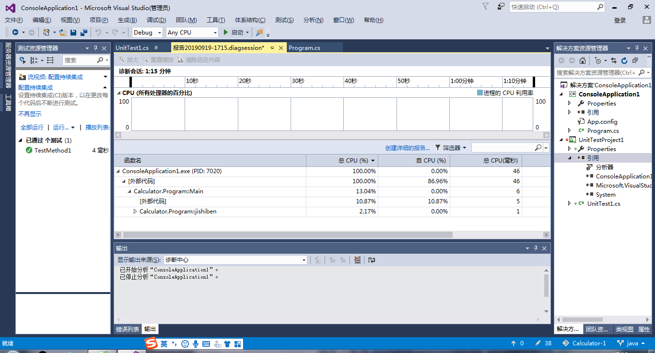Click Collapse All icon in Solution Explorer

pos(635,60)
